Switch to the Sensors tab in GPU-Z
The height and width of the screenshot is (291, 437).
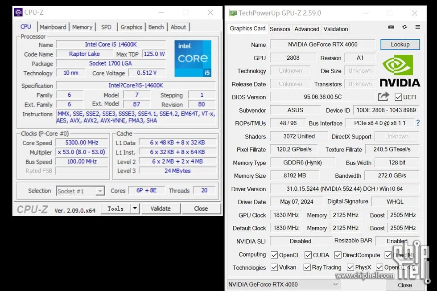280,29
